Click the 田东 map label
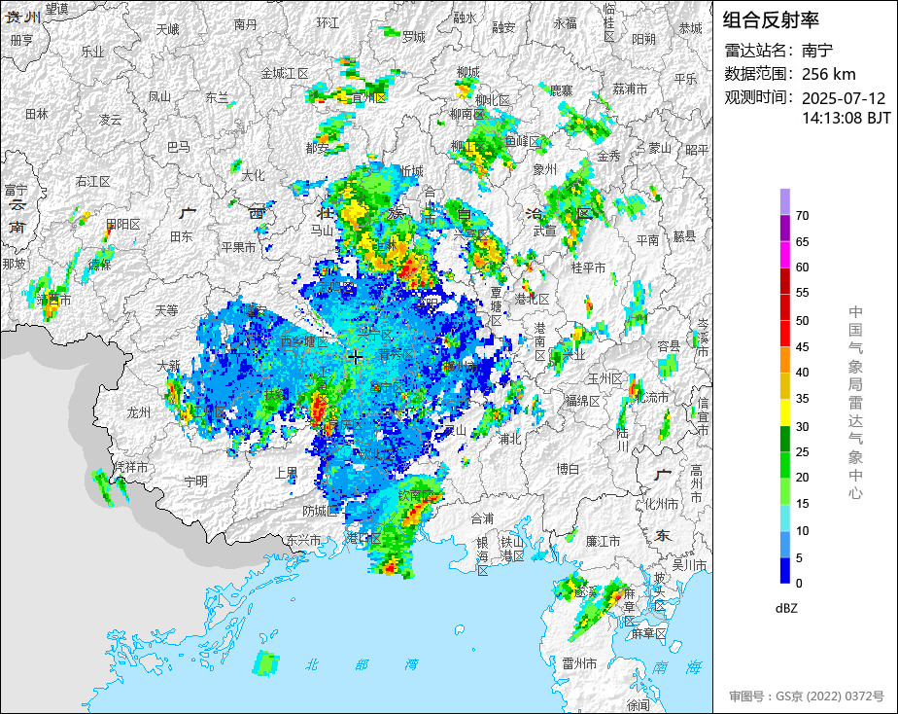 pyautogui.click(x=182, y=236)
